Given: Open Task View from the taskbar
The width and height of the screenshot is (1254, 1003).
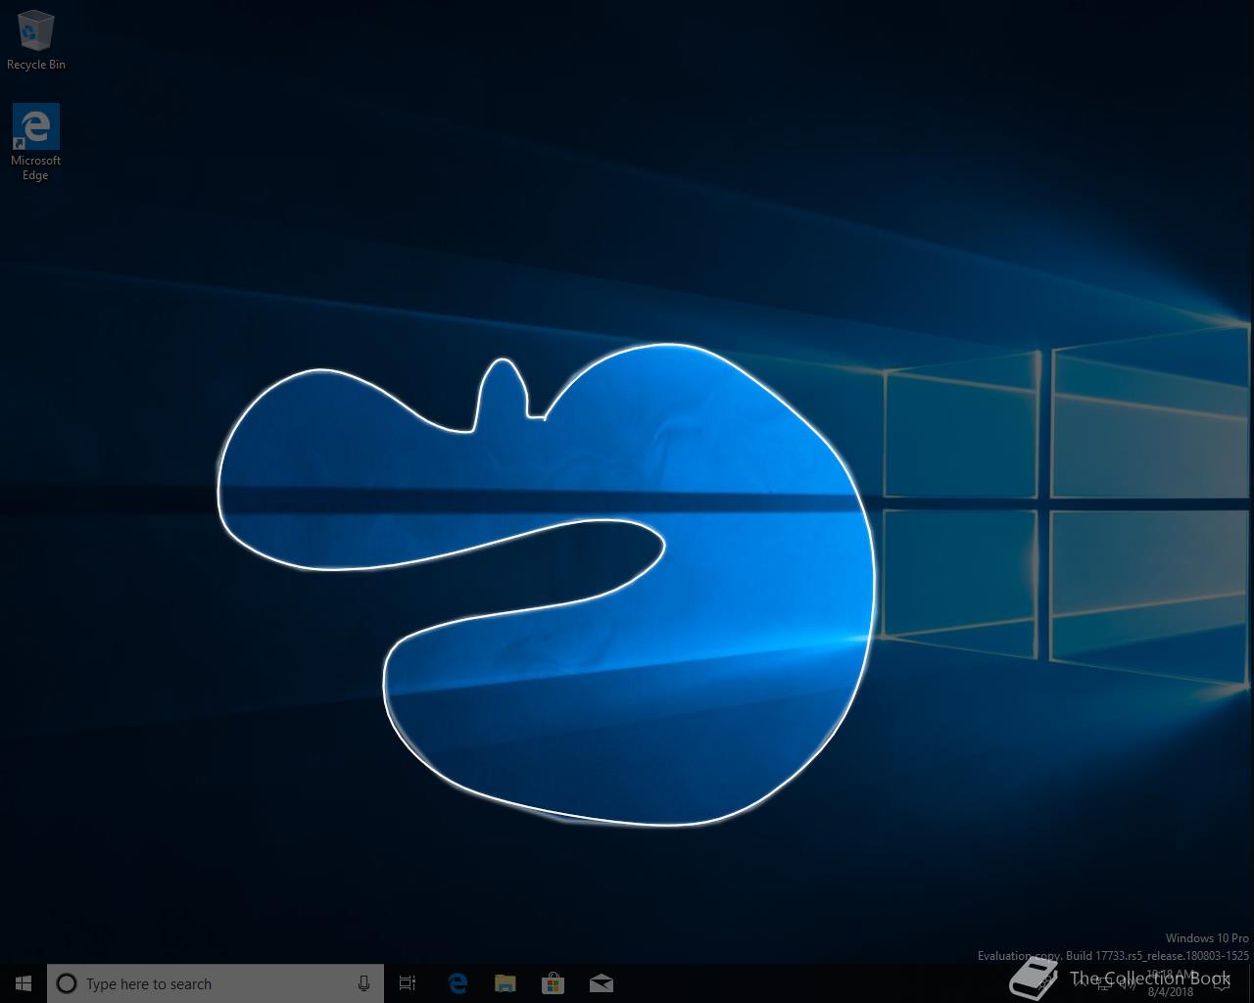Looking at the screenshot, I should point(408,983).
